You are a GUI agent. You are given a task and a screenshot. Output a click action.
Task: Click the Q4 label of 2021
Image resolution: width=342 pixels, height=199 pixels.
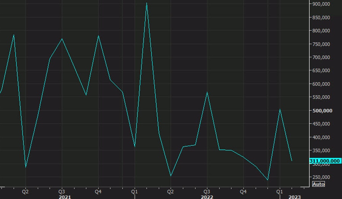pos(98,191)
